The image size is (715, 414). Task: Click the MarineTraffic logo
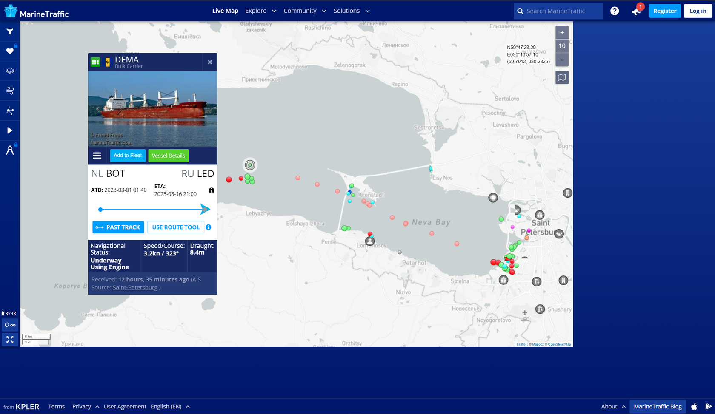coord(36,11)
